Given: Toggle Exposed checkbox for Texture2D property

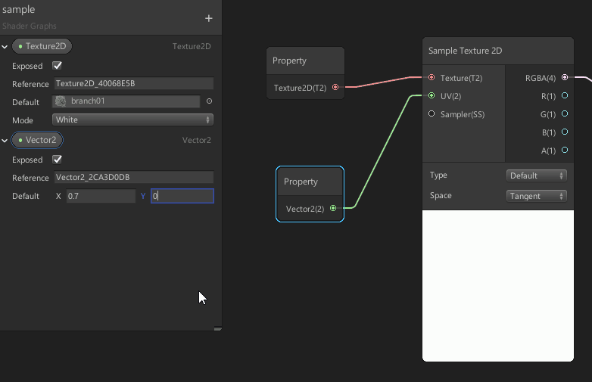Looking at the screenshot, I should 57,66.
